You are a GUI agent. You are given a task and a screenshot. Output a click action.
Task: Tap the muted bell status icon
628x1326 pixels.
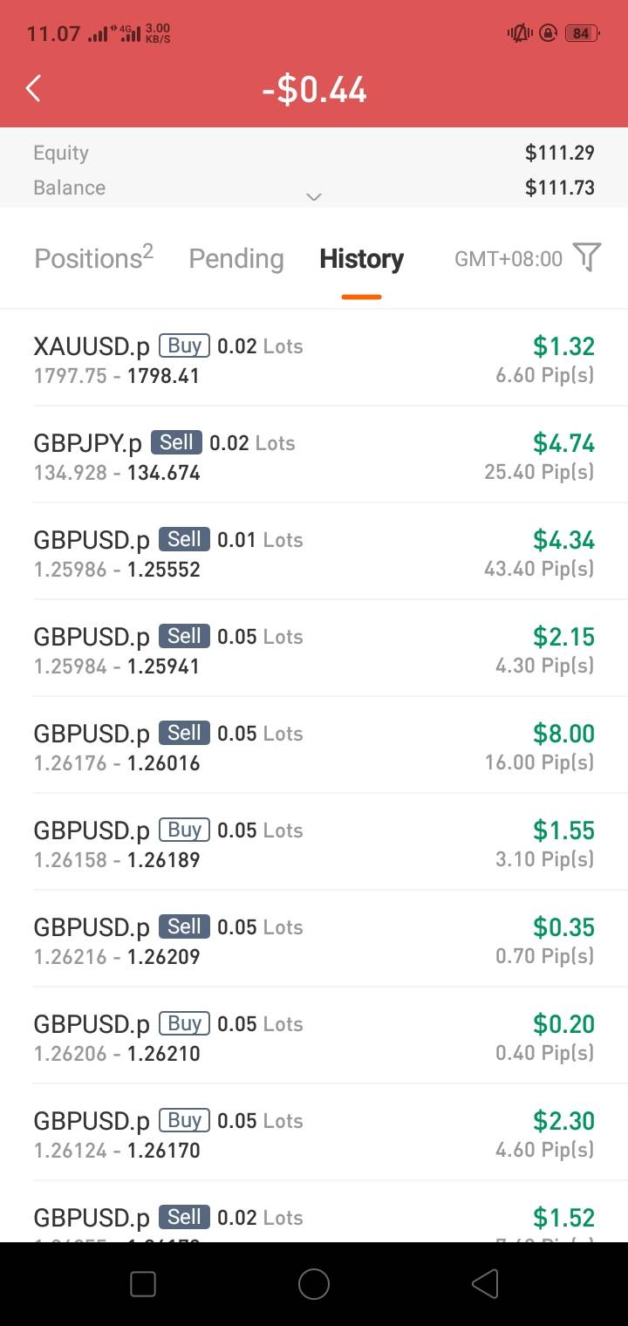(519, 33)
